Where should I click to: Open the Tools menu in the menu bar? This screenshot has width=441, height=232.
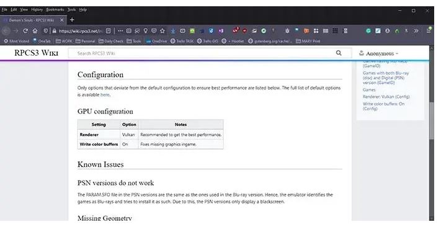[x=71, y=9]
